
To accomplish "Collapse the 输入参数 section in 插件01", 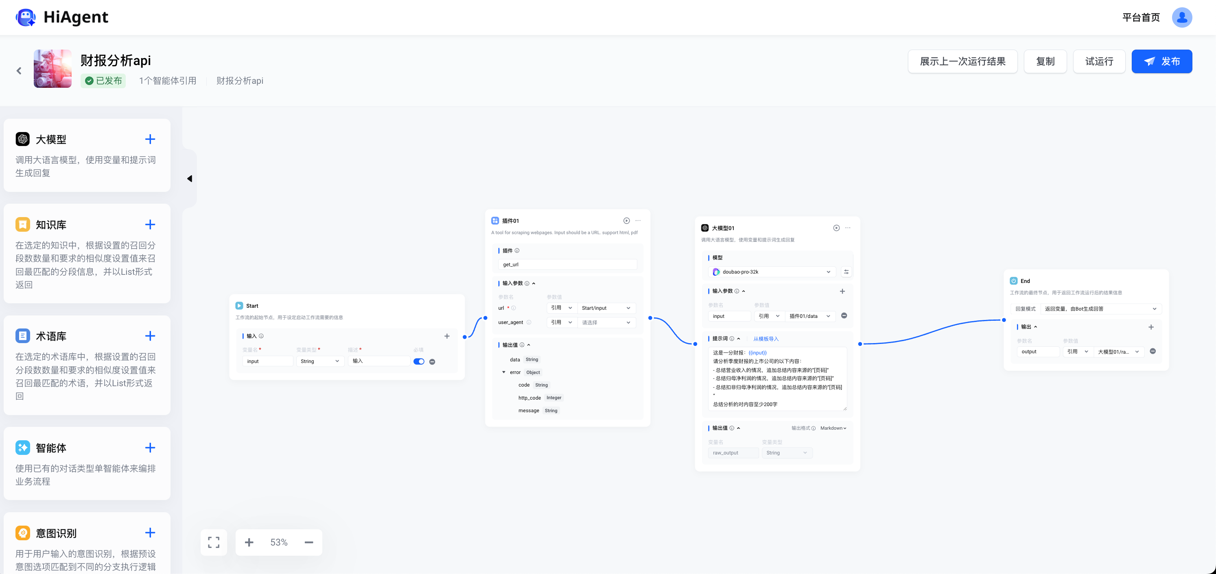I will click(x=534, y=283).
